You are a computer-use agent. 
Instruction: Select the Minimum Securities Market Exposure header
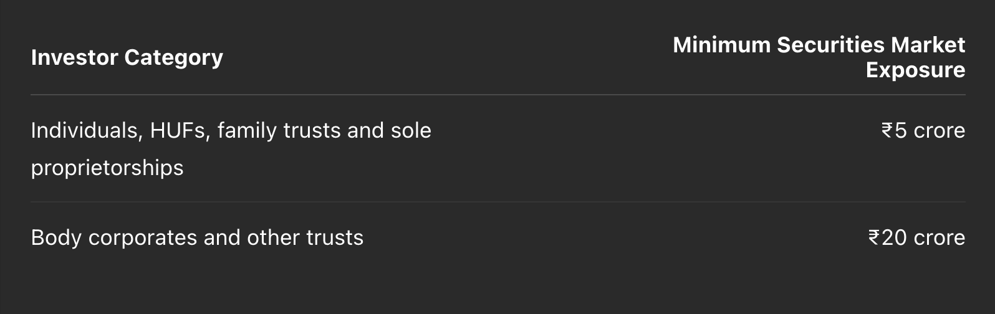[x=819, y=57]
